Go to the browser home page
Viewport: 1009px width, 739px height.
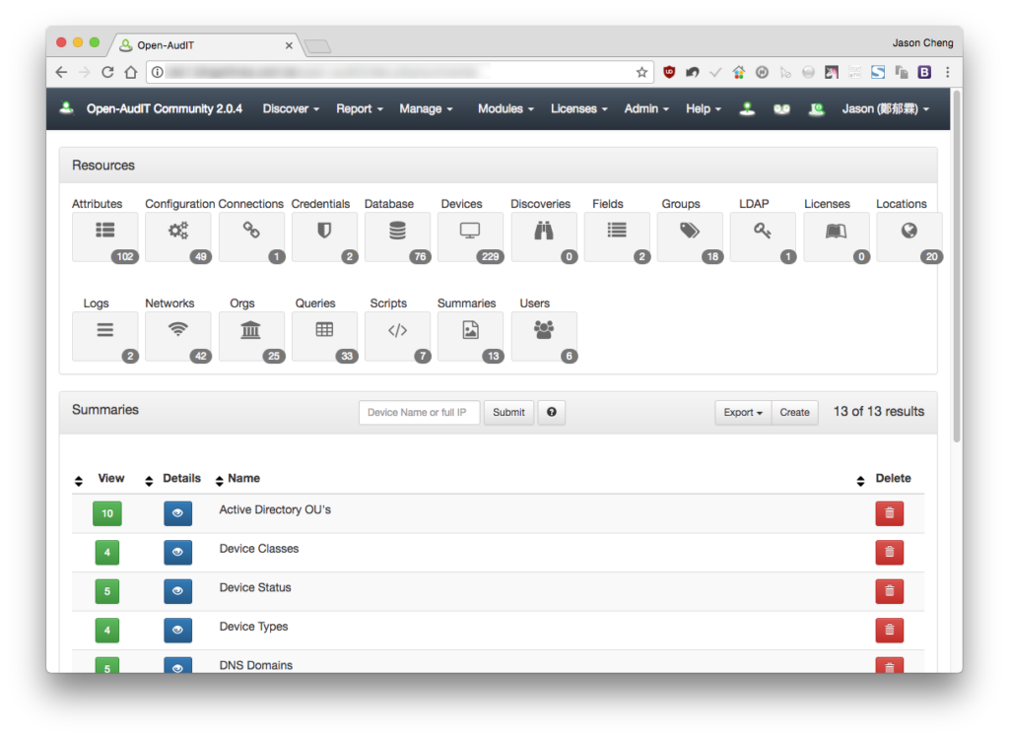point(131,72)
